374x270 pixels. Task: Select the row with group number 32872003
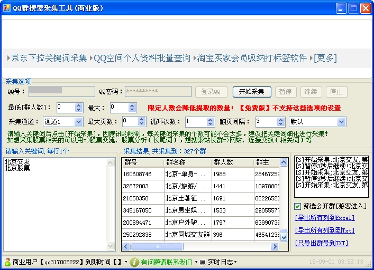click(x=200, y=186)
